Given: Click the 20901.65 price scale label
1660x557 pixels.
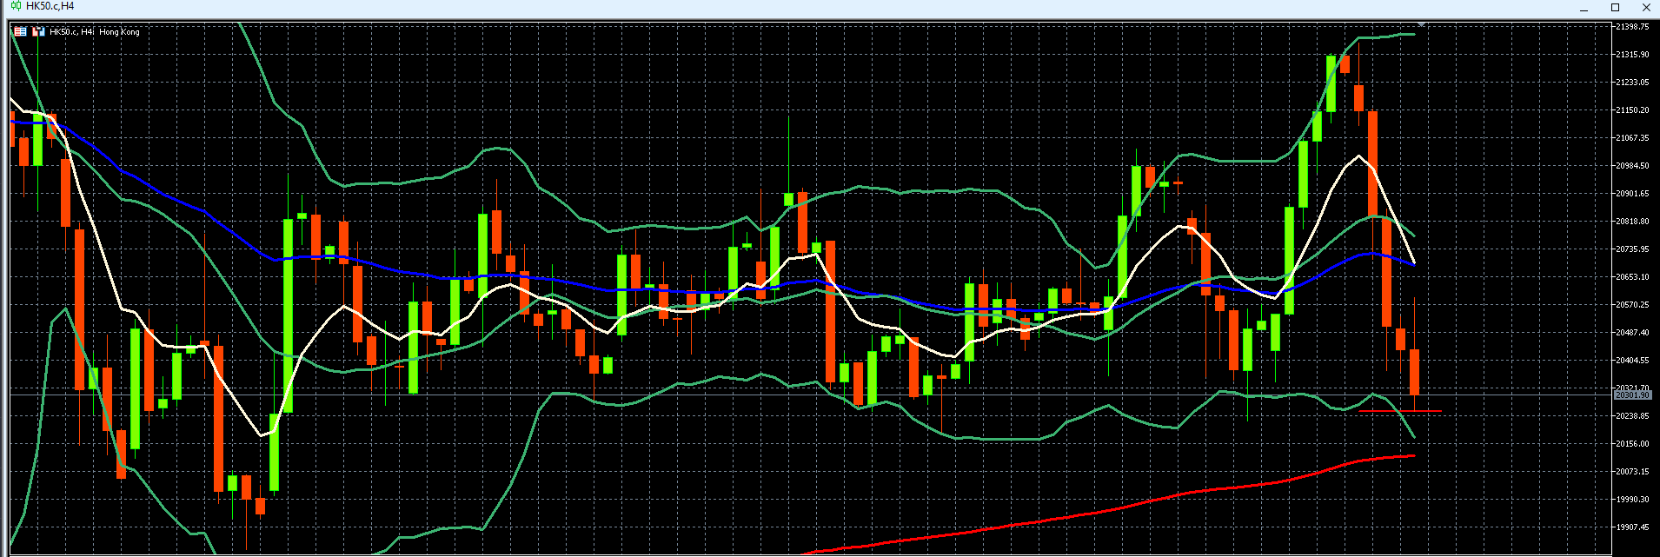Looking at the screenshot, I should [x=1632, y=194].
